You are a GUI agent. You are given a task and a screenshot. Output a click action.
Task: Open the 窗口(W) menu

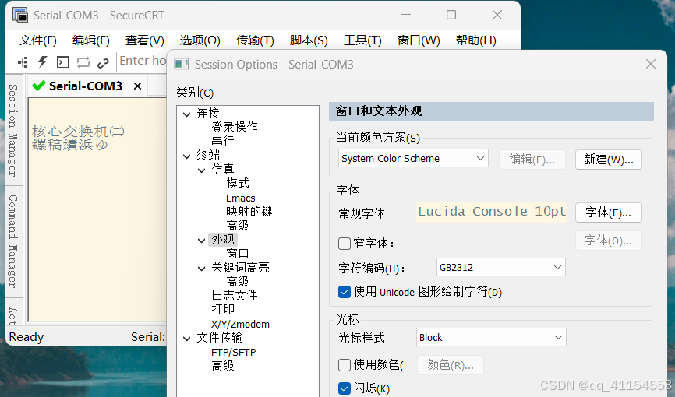tap(419, 40)
